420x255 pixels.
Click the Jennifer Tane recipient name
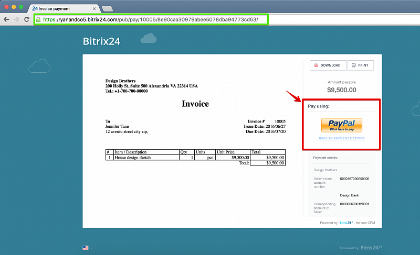(x=117, y=126)
